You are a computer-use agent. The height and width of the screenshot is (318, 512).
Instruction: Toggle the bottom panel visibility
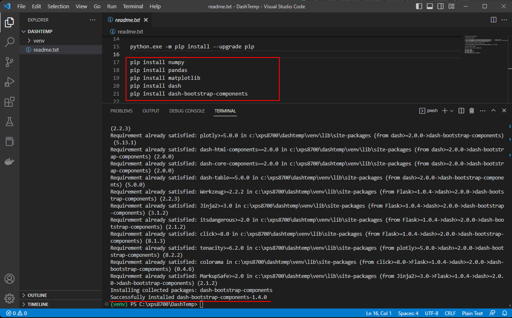click(x=431, y=7)
